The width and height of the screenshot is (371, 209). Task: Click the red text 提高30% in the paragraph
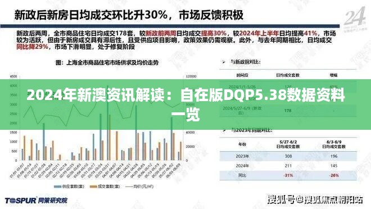point(214,33)
